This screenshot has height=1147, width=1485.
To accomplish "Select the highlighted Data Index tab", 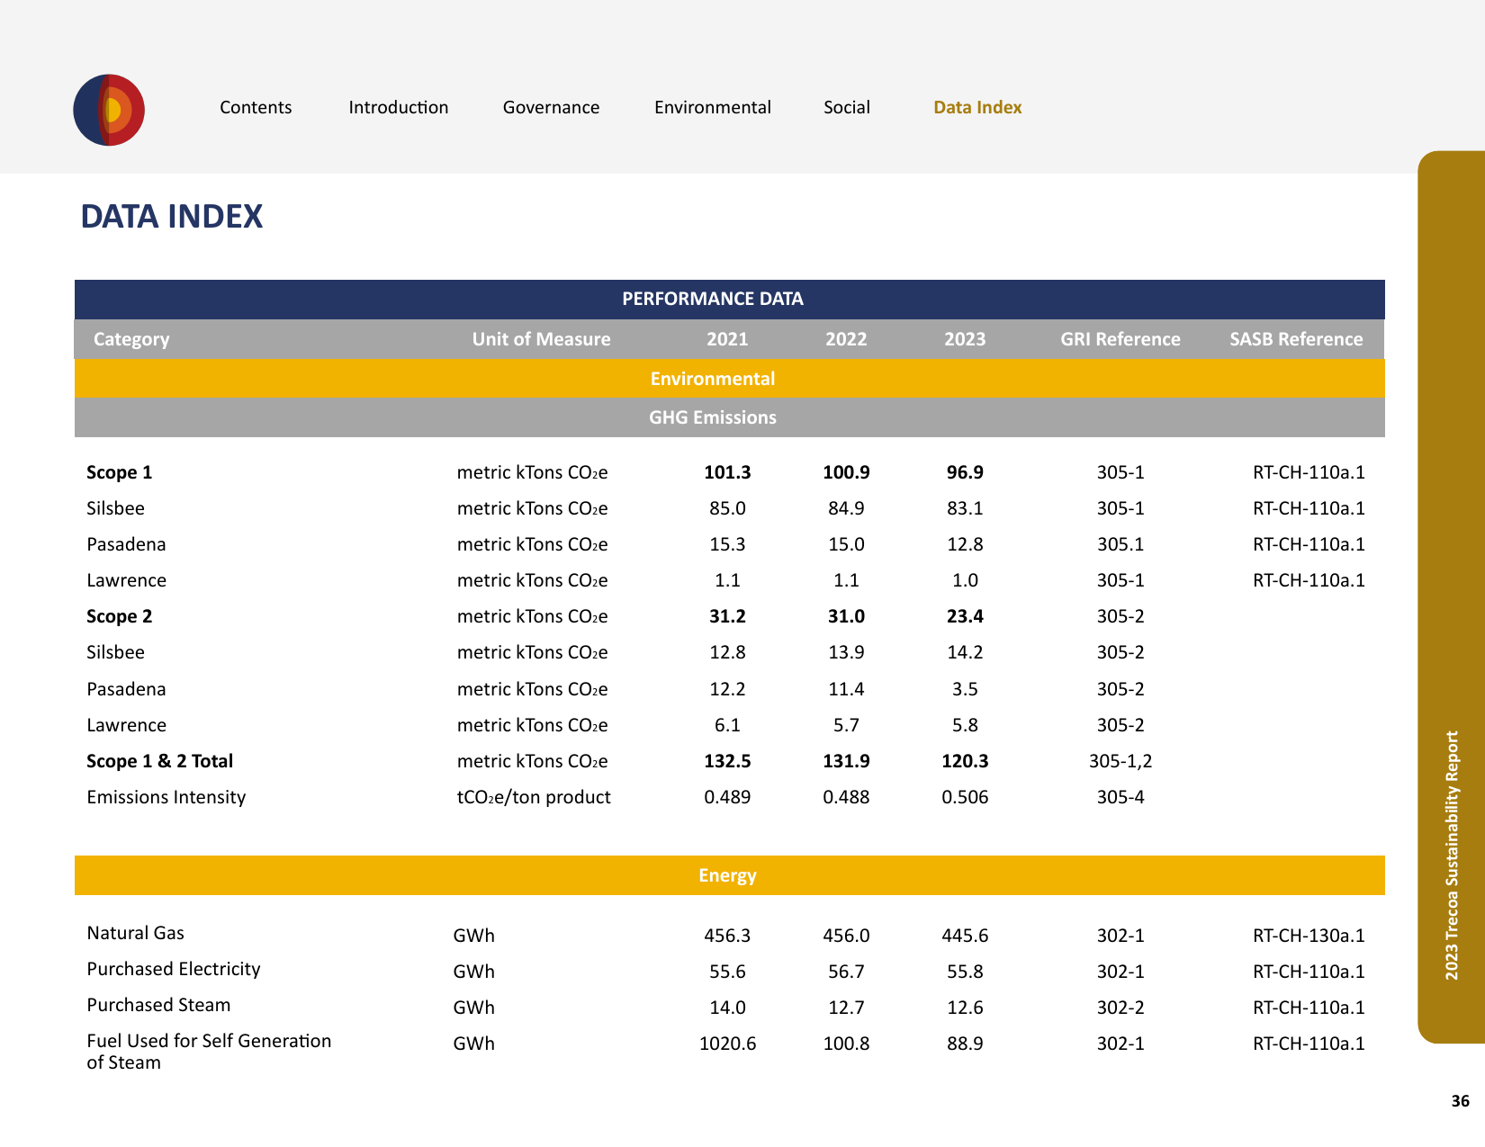I will click(x=977, y=107).
